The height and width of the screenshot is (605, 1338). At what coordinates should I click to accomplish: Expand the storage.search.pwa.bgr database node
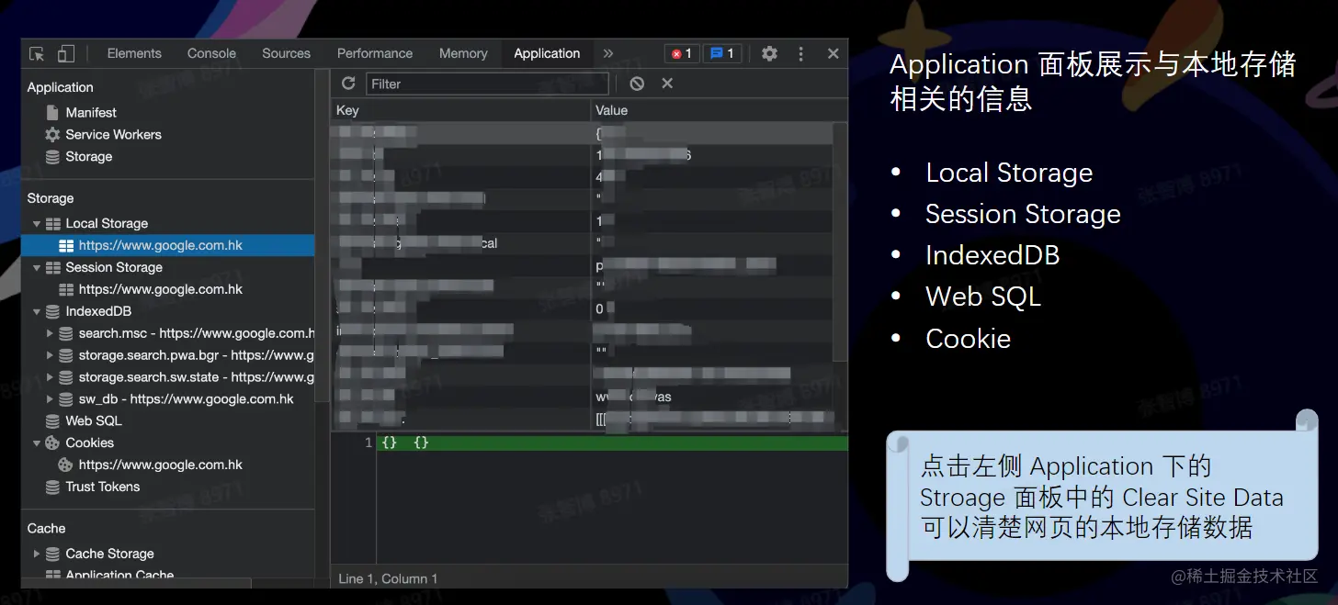click(x=50, y=355)
